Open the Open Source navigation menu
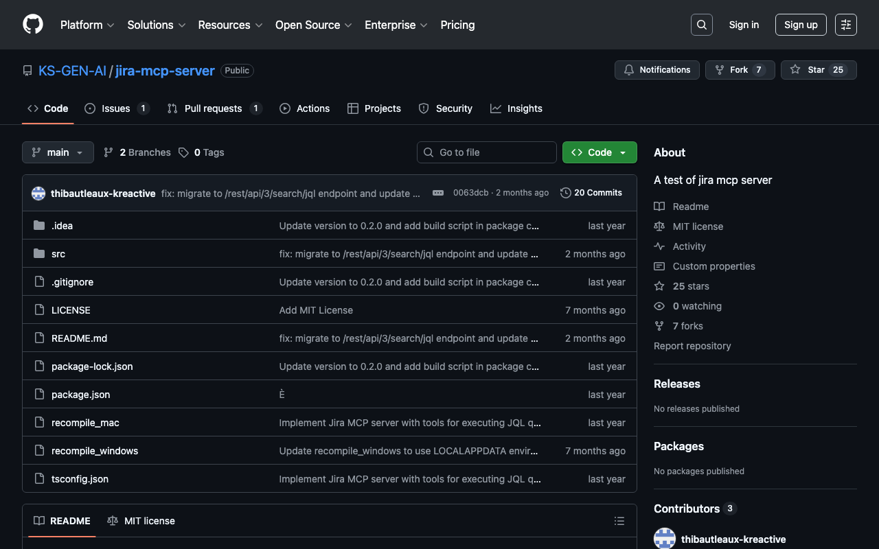This screenshot has width=879, height=549. [x=313, y=25]
